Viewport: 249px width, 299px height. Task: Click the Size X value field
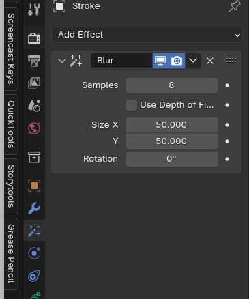pos(172,125)
